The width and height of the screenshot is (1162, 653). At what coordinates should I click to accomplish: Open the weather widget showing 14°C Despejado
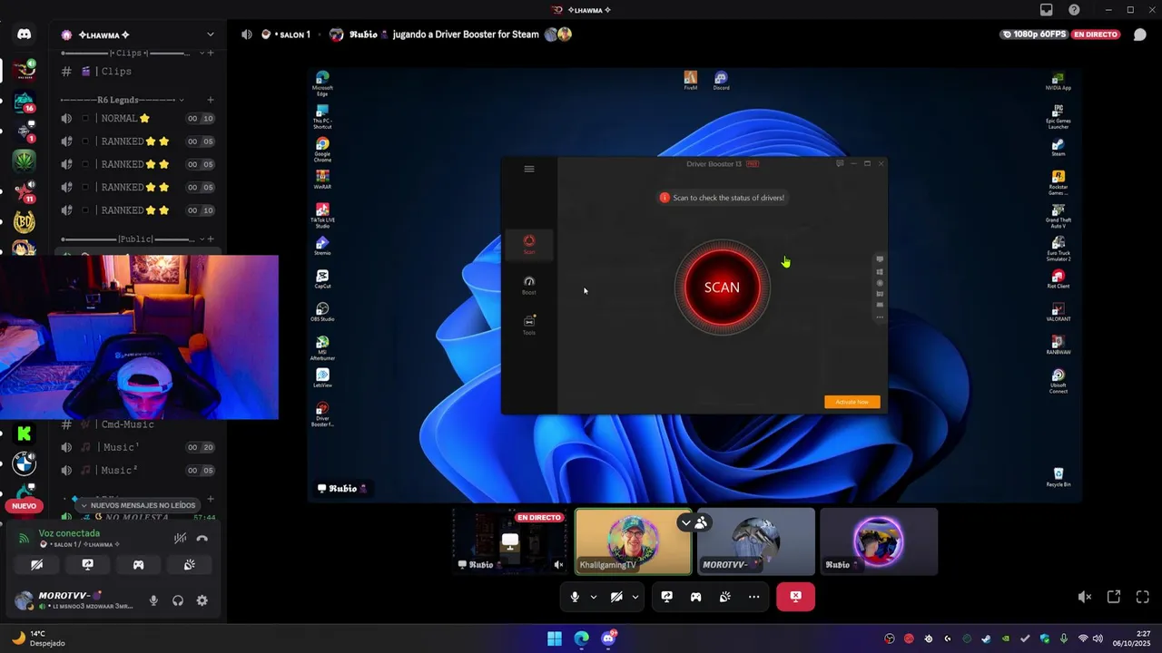pos(38,638)
